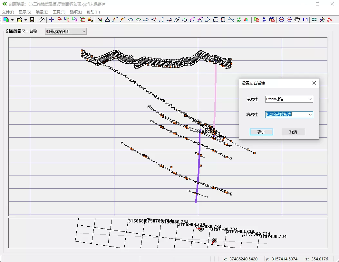Screen dimensions: 339x262
Task: Activate the blue crosshair point tool
Action: 51,20
